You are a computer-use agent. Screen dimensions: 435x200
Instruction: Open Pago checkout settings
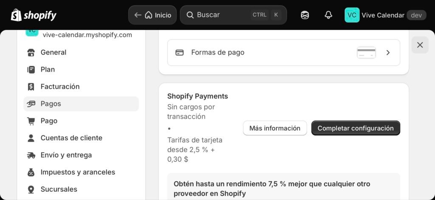pyautogui.click(x=81, y=121)
